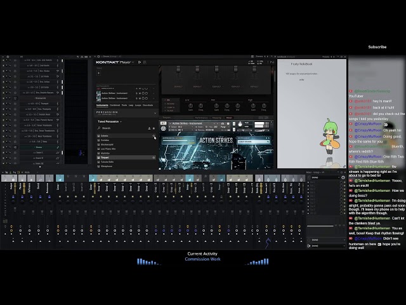Open Presets menu in Kontakt plugin title bar
Viewport: 406px width, 305px height.
point(259,57)
